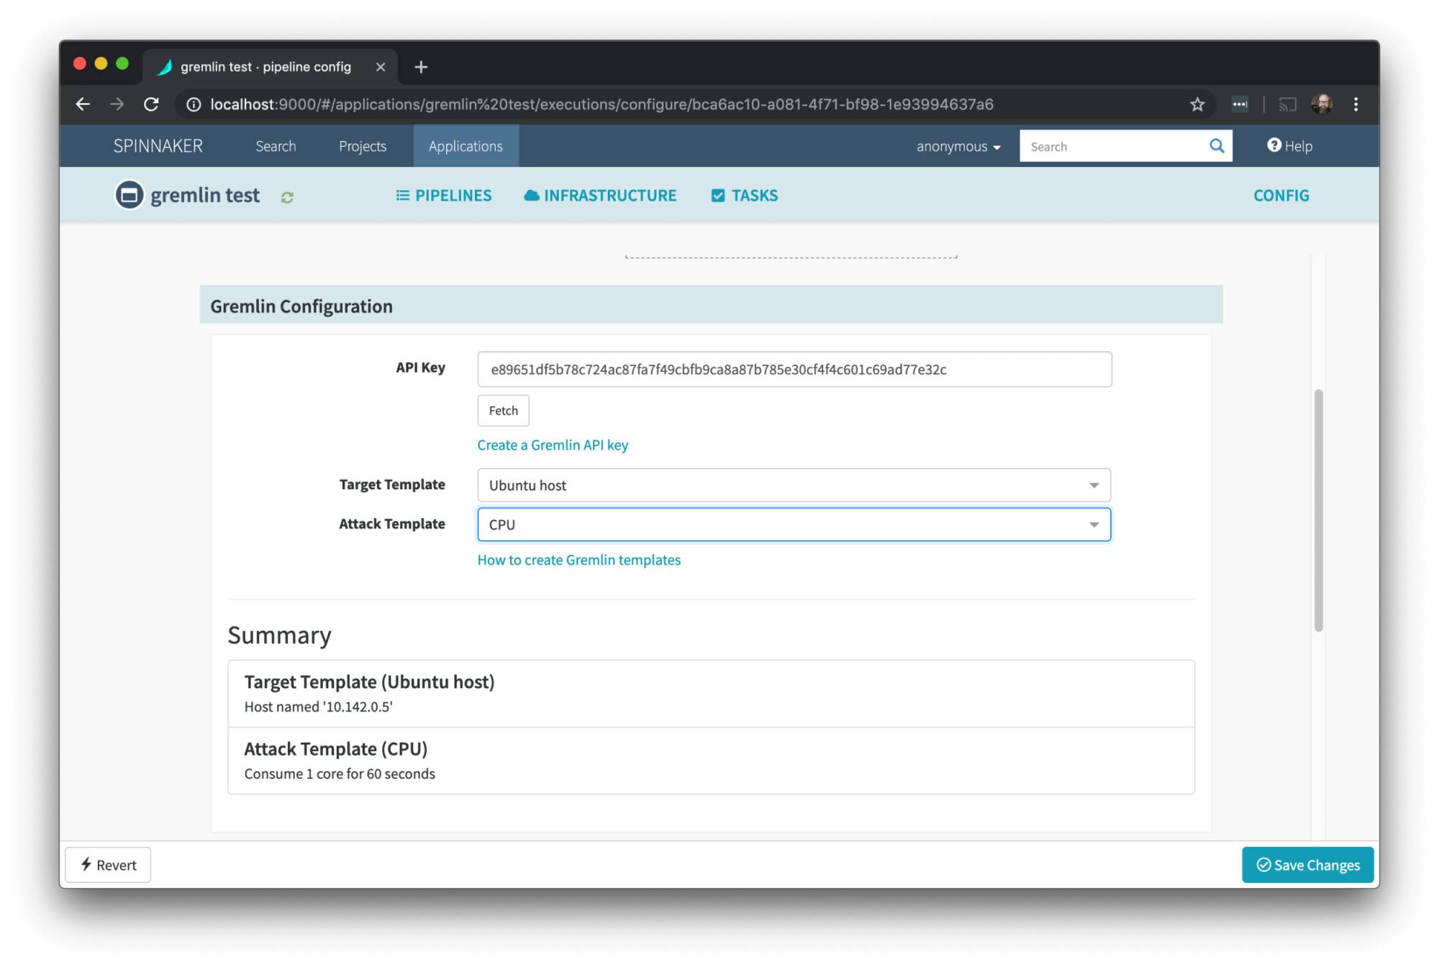Click the API Key input field
1439x967 pixels.
click(x=794, y=369)
